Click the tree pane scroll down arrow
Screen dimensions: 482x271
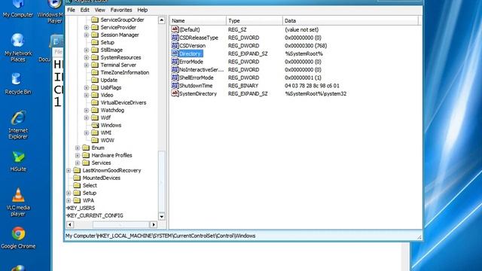click(x=161, y=216)
